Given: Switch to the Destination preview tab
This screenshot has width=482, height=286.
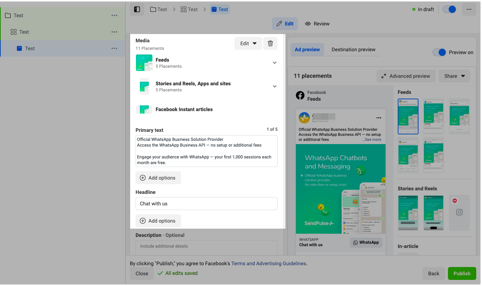Looking at the screenshot, I should coord(353,49).
